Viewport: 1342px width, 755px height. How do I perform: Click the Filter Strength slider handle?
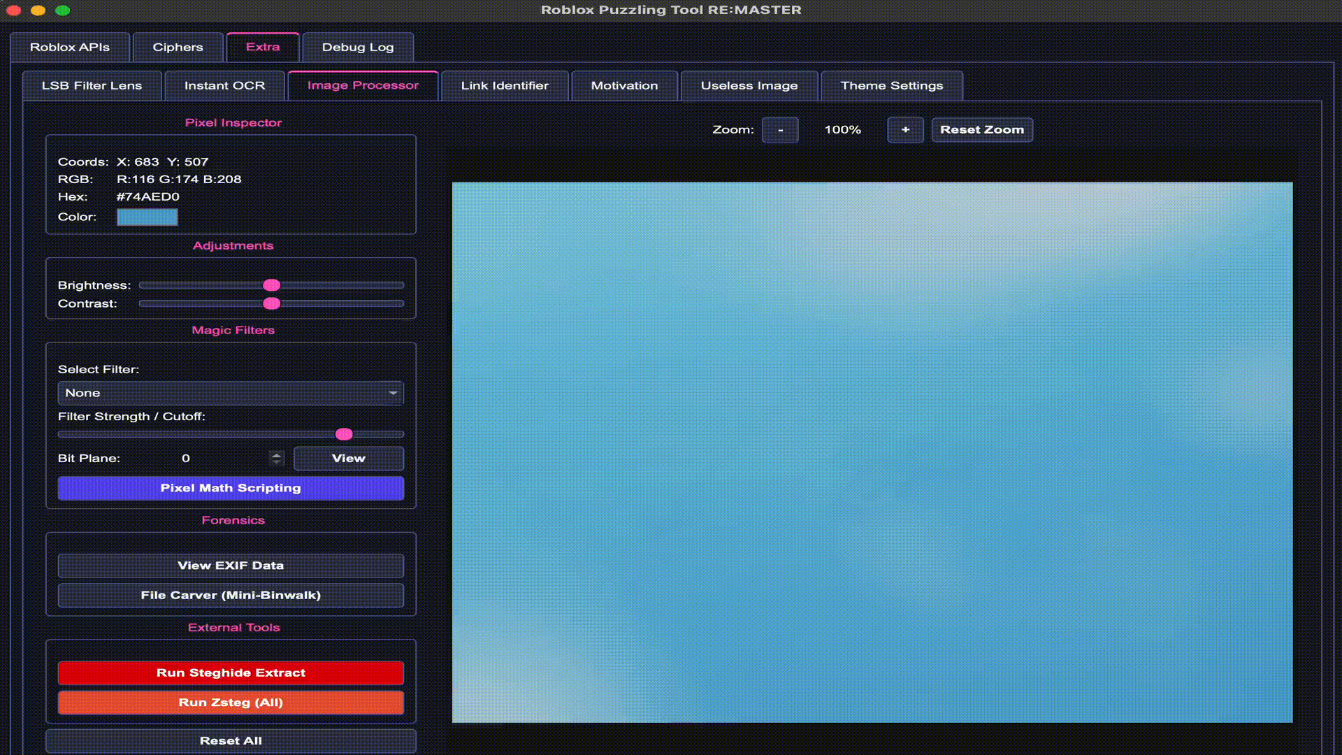344,434
